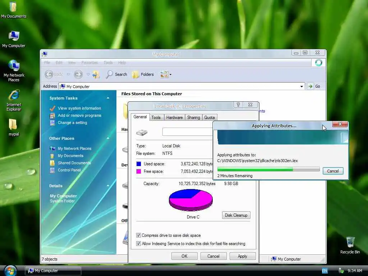Click the magenta Free space color swatch
The width and height of the screenshot is (368, 276).
(x=139, y=171)
